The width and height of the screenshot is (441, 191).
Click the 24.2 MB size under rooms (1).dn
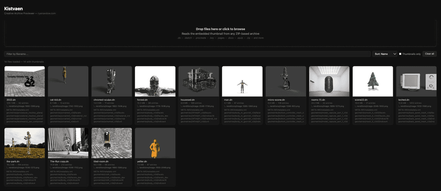point(315,103)
